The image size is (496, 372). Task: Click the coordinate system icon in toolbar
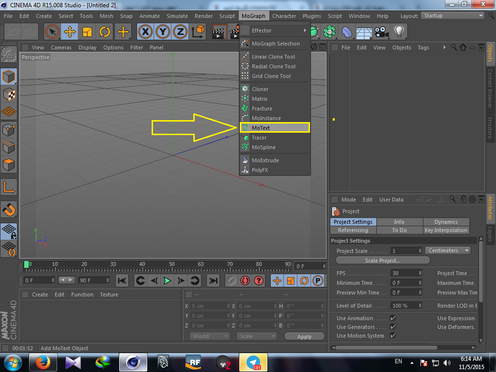coord(198,32)
